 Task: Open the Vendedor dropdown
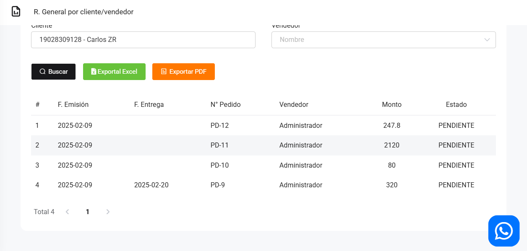pos(378,40)
